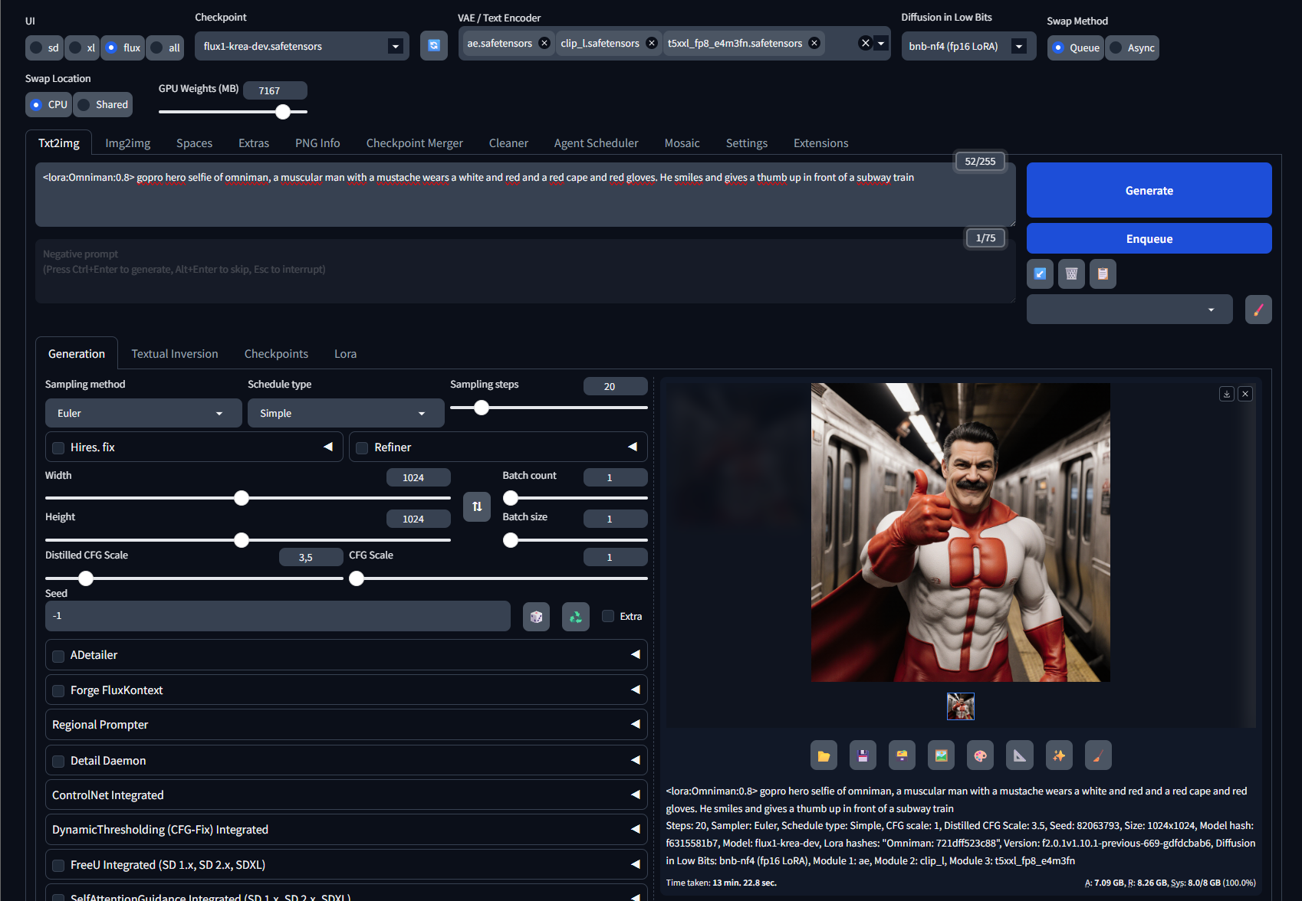
Task: Remove t5xxl_fp8_e4m3fn.safetensors tag
Action: click(814, 43)
